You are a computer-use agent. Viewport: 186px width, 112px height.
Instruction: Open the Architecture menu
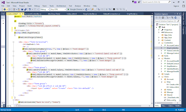(61, 6)
